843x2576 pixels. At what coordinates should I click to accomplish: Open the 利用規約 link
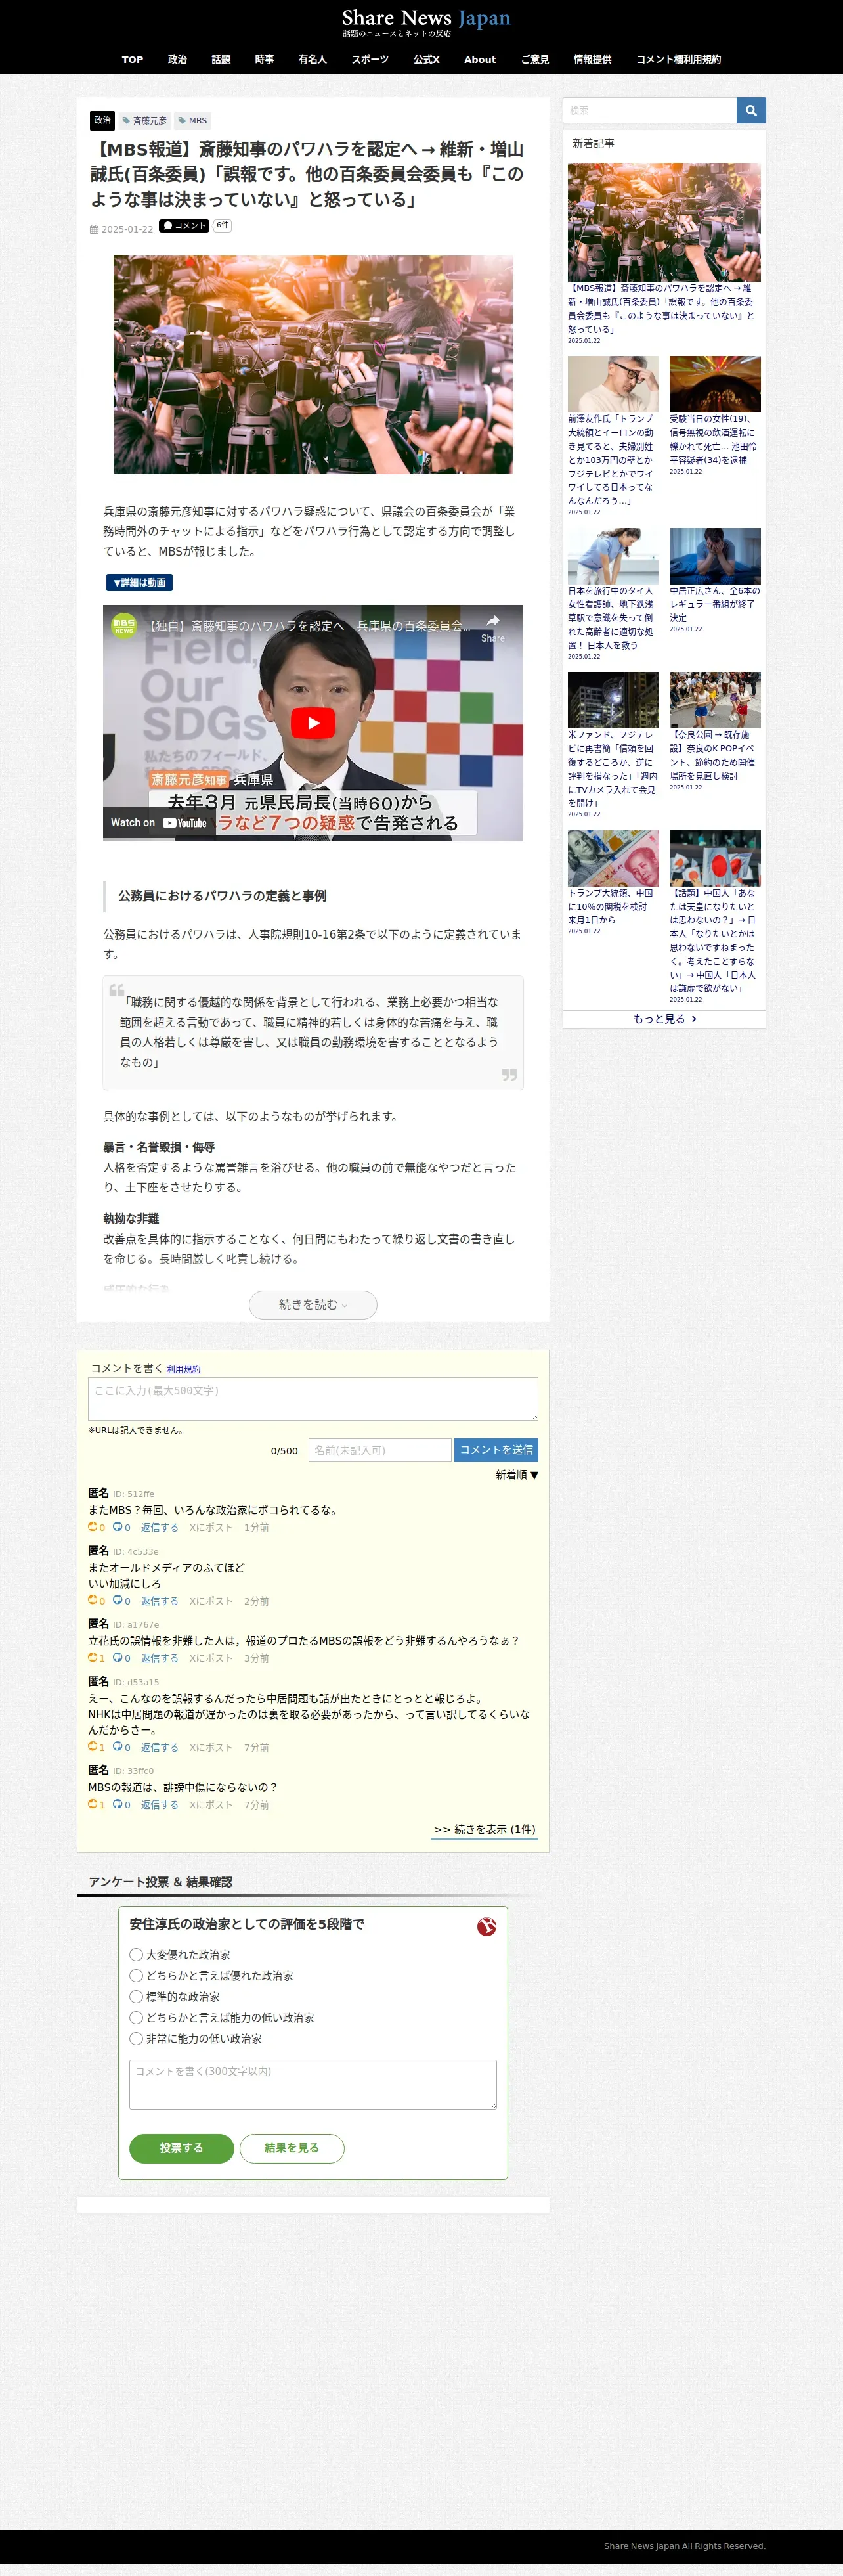(183, 1369)
